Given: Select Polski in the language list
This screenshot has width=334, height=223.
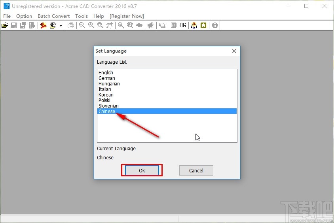Looking at the screenshot, I should (167, 100).
